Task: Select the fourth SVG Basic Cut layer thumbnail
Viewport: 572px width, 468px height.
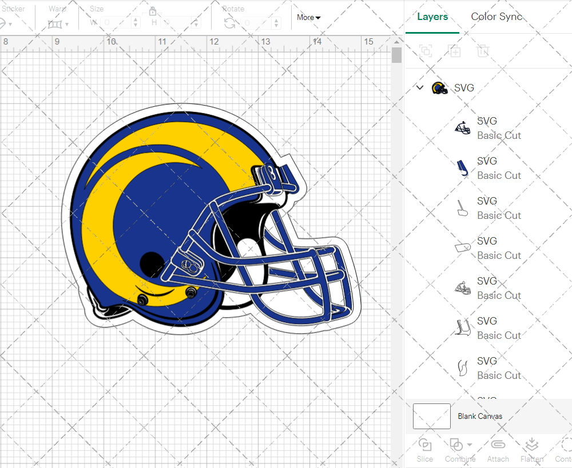Action: pos(463,247)
